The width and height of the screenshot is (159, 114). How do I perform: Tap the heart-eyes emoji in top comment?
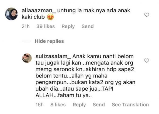pyautogui.click(x=50, y=17)
